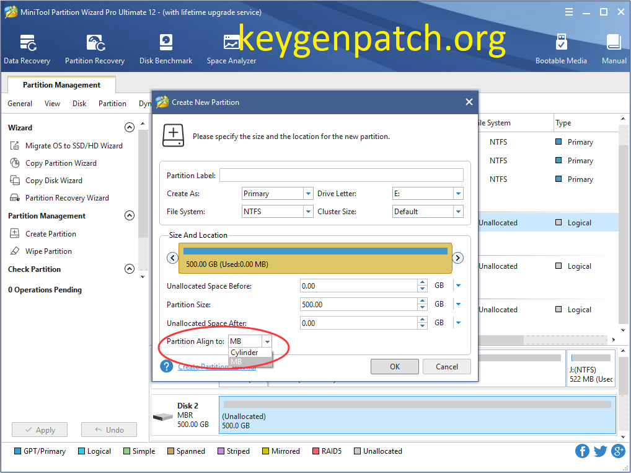Change unit for Partition Size
This screenshot has width=631, height=473.
[x=458, y=304]
